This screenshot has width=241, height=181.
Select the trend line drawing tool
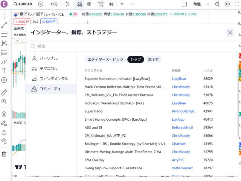4,25
